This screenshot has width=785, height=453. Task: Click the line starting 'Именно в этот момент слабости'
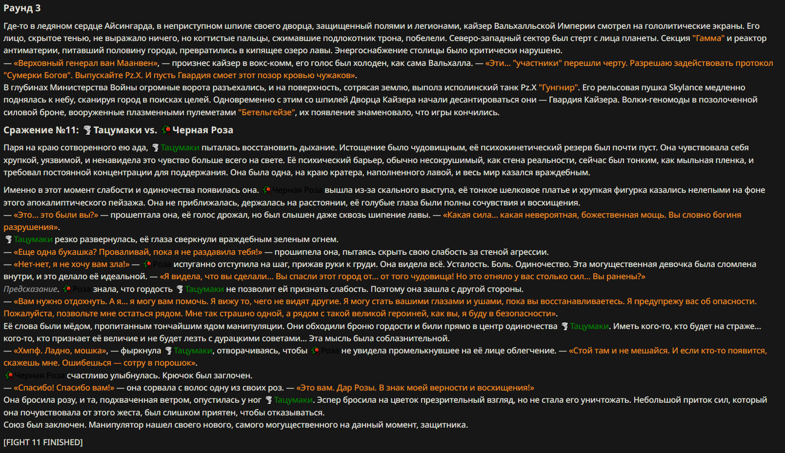point(384,190)
